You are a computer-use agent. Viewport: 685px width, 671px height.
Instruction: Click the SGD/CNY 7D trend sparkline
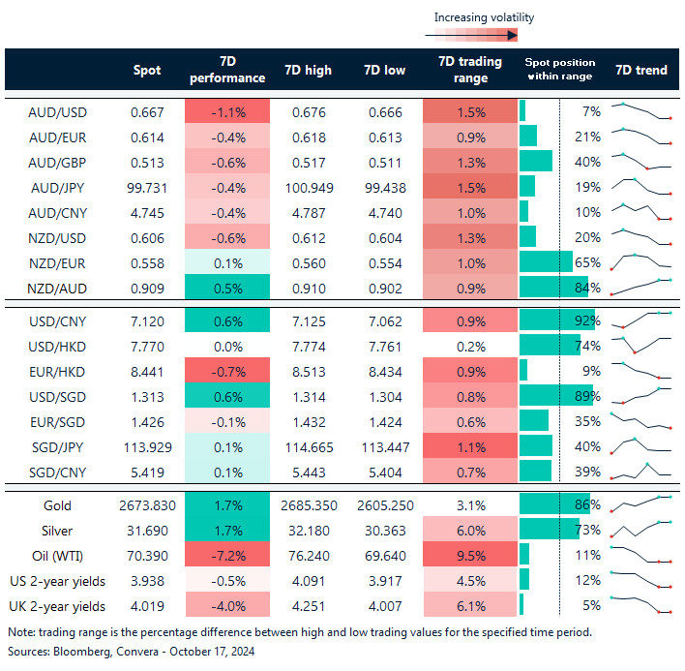[641, 472]
